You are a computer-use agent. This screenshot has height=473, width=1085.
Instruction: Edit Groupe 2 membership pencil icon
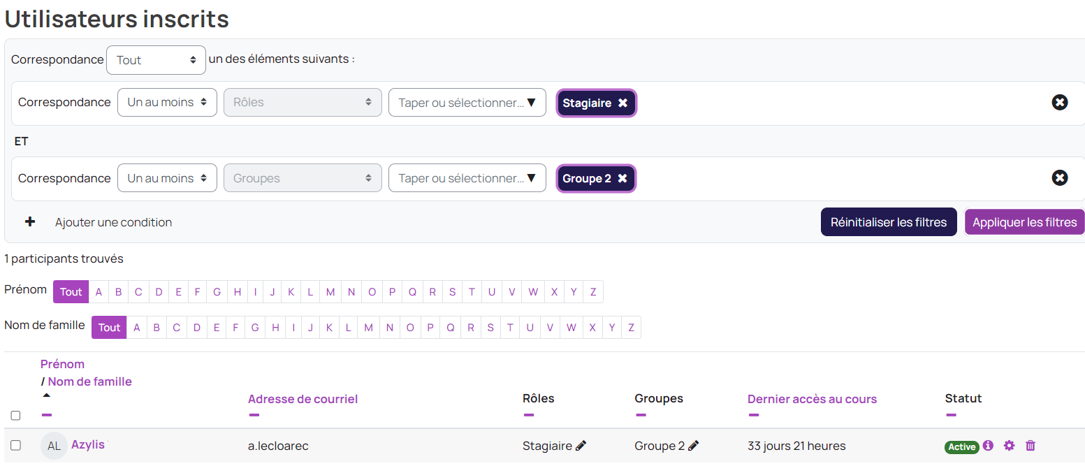[x=693, y=446]
